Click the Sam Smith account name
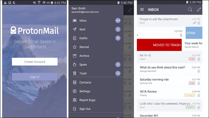Image resolution: width=209 pixels, height=118 pixels. tap(79, 8)
